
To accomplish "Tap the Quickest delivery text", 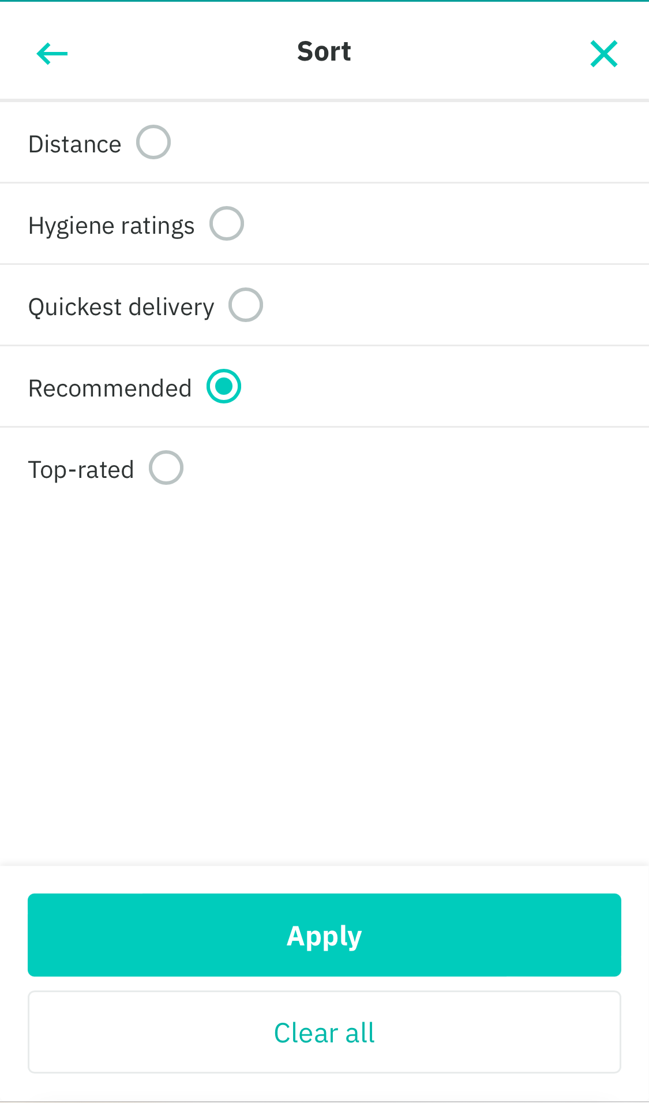I will pos(121,306).
